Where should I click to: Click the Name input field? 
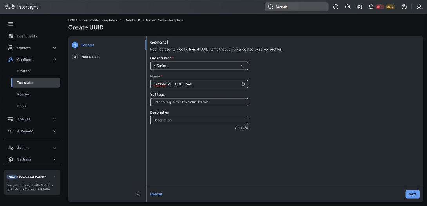[x=199, y=84]
